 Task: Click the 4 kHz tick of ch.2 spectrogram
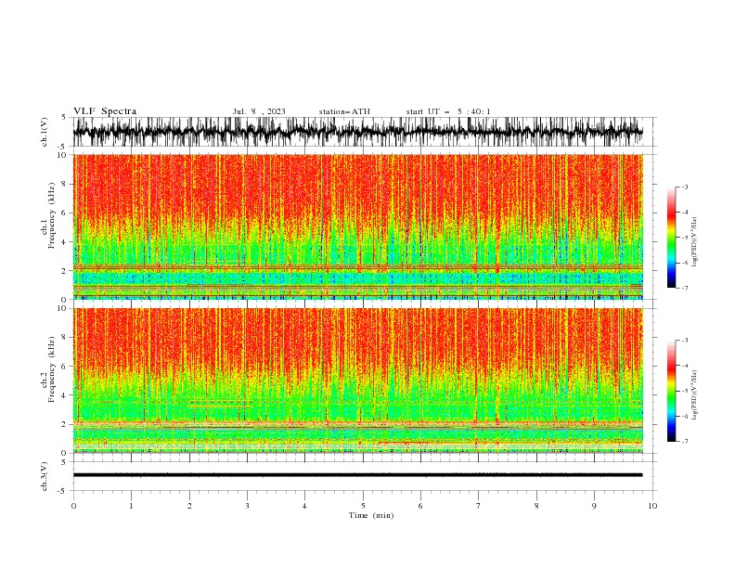65,395
